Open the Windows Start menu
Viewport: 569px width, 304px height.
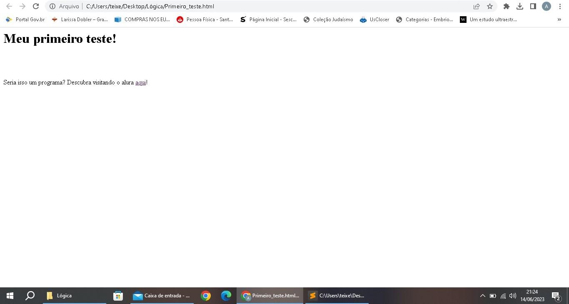[10, 296]
